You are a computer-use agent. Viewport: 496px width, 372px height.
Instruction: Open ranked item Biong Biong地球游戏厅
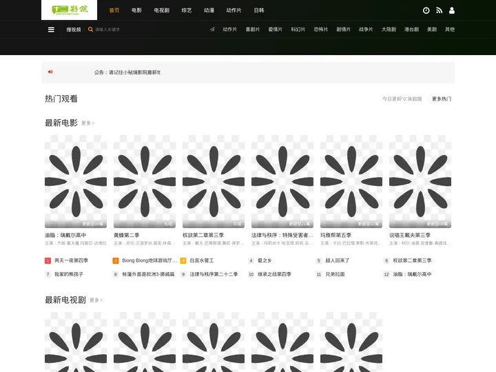149,260
